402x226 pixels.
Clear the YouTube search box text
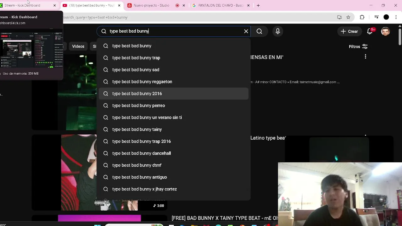click(246, 31)
